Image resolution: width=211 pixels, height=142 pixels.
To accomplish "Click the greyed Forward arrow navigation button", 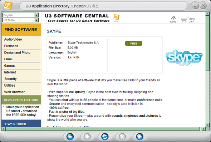I will (87, 137).
